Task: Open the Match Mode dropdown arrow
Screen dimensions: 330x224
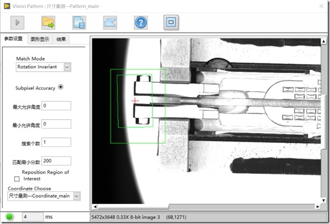Action: point(67,67)
